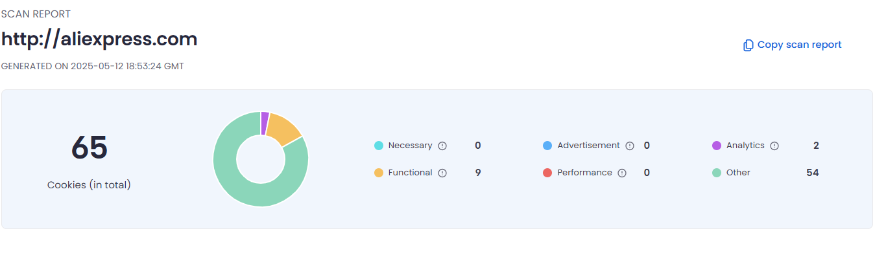Open the info icon next to Advertisement

(x=630, y=146)
